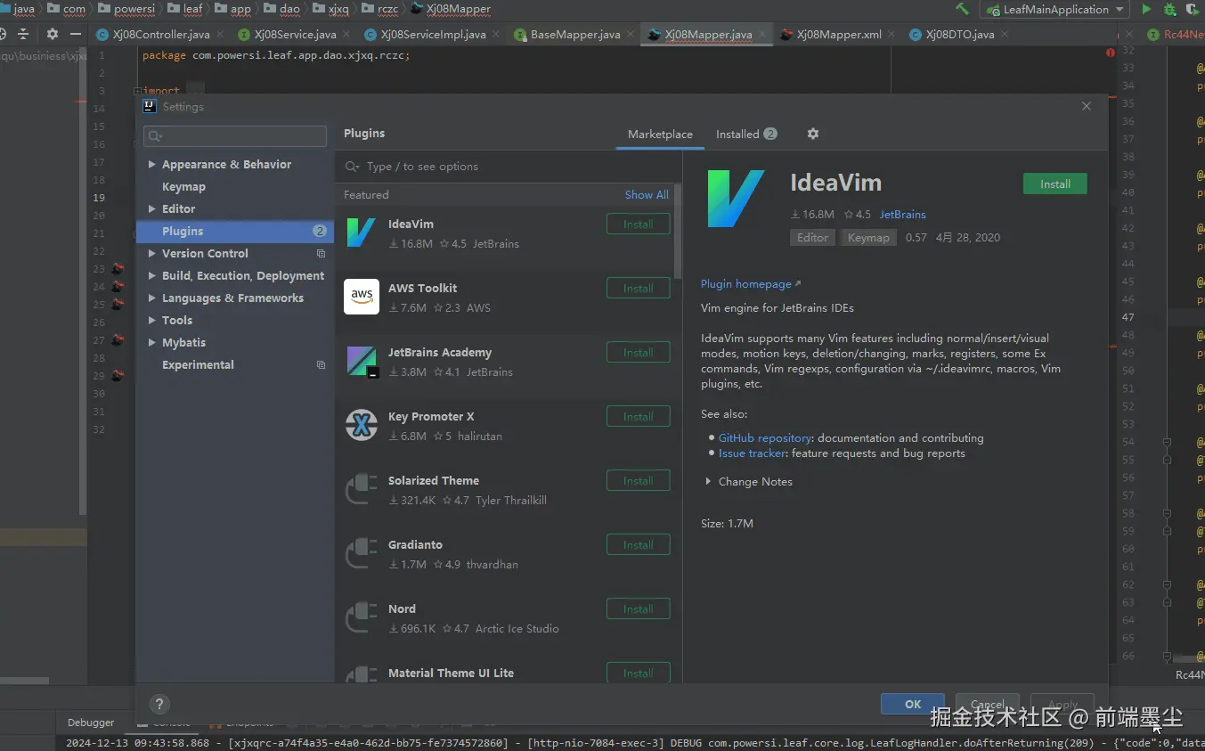Click the Solarized Theme plug icon
Viewport: 1205px width, 751px height.
pyautogui.click(x=362, y=489)
